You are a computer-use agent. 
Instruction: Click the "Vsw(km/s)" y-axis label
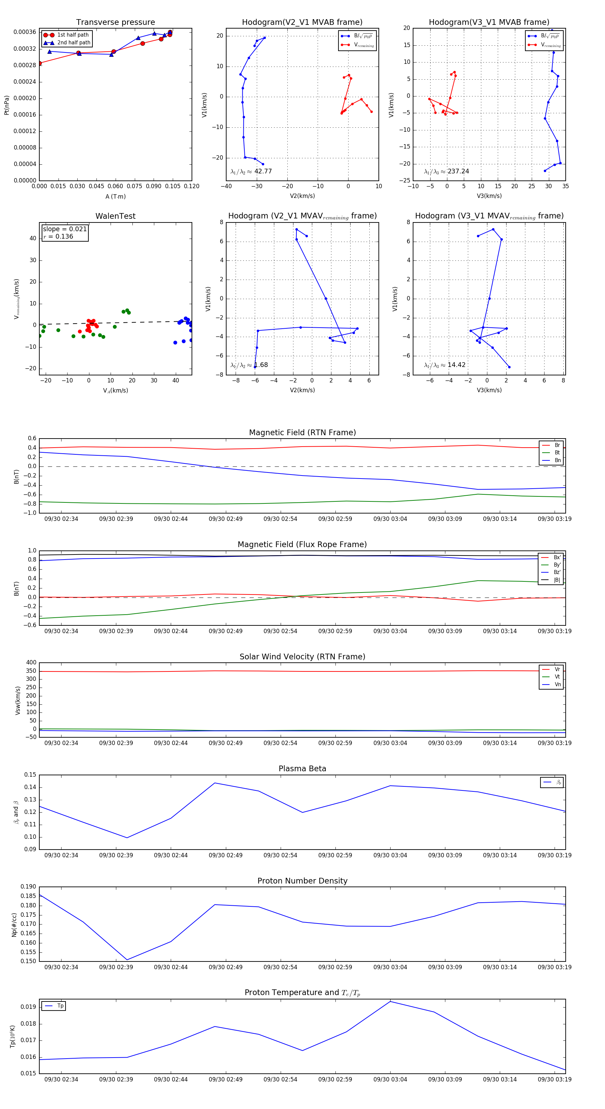coord(18,700)
